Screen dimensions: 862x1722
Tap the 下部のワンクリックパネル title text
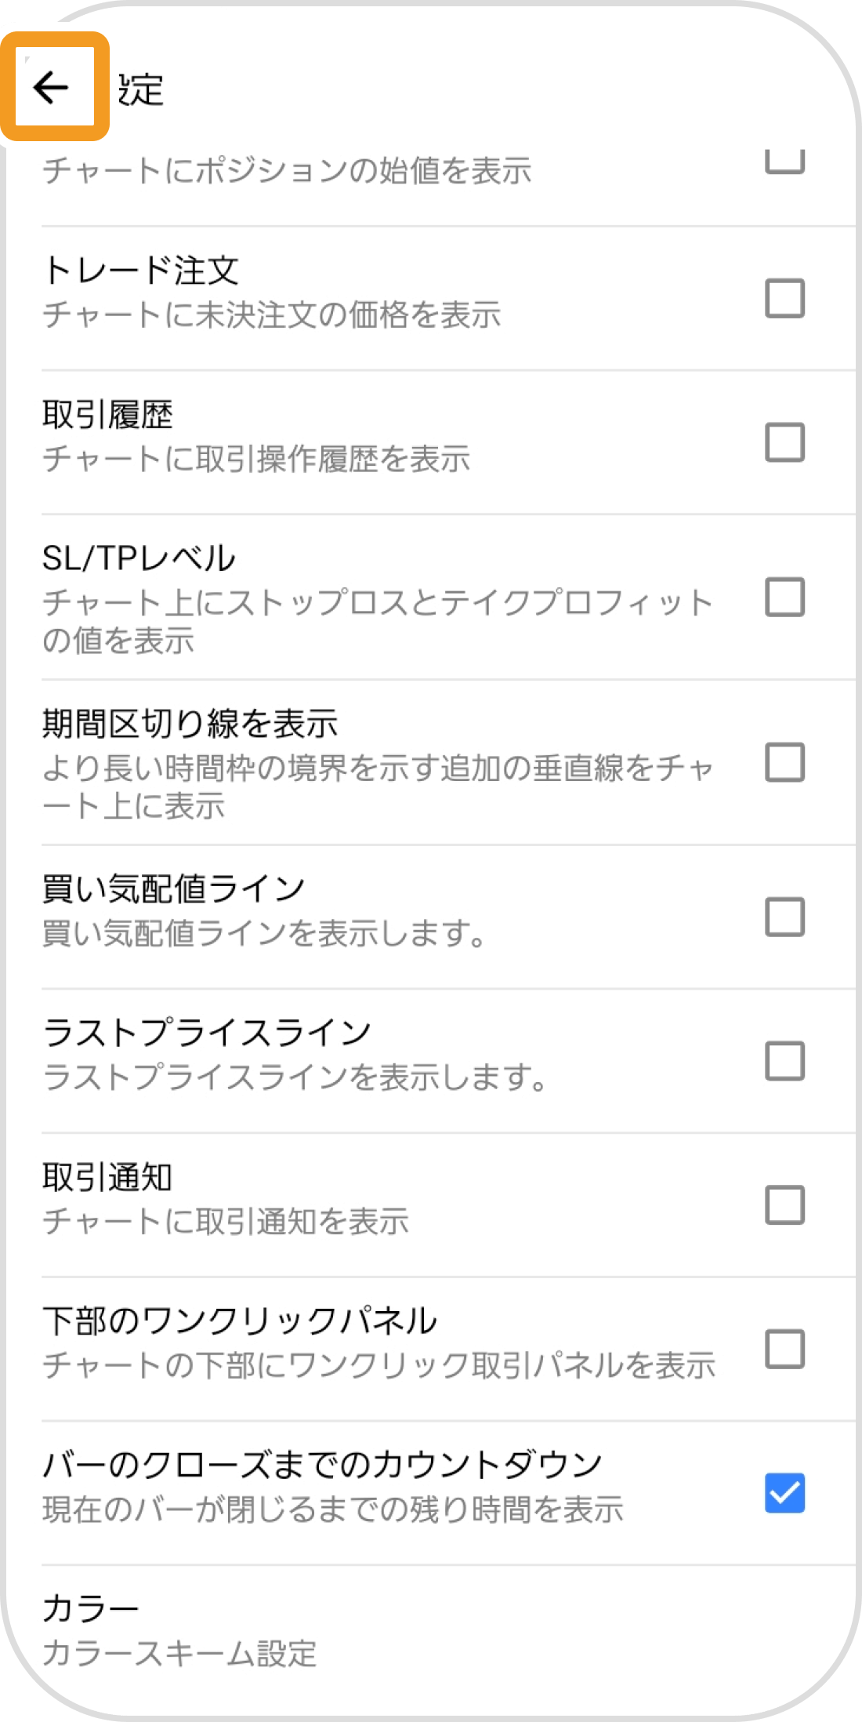point(240,1321)
